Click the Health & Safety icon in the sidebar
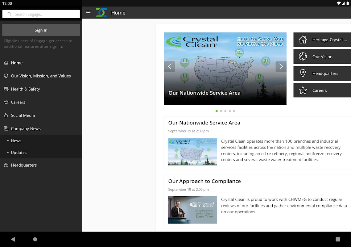Image resolution: width=351 pixels, height=247 pixels. point(6,89)
